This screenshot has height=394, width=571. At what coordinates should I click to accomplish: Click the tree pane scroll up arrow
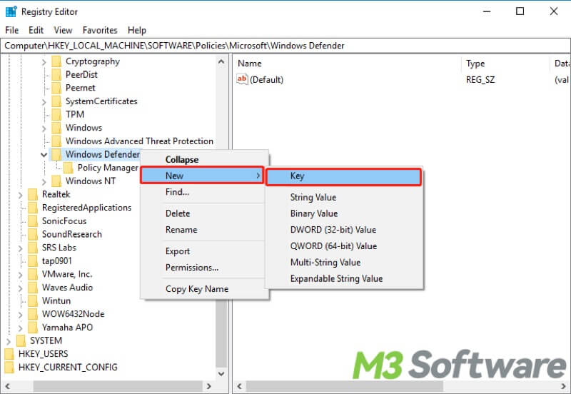[221, 61]
